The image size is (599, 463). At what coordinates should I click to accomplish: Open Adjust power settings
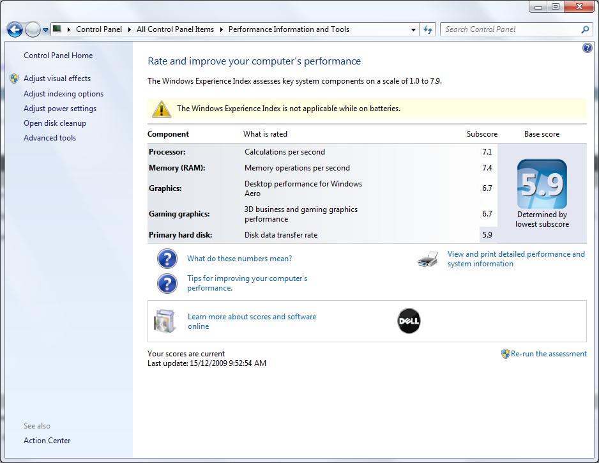[60, 109]
